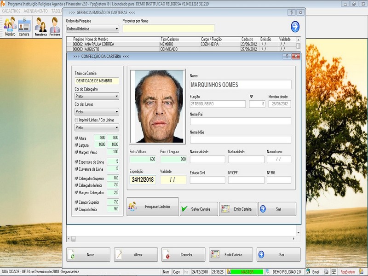Click help icon of Confecção da Carteira
The width and height of the screenshot is (368, 276).
(287, 56)
